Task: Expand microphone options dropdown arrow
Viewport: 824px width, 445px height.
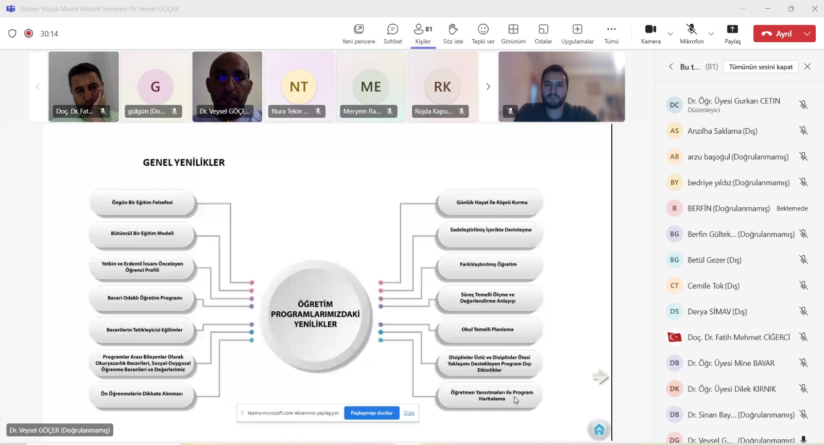Action: tap(711, 34)
